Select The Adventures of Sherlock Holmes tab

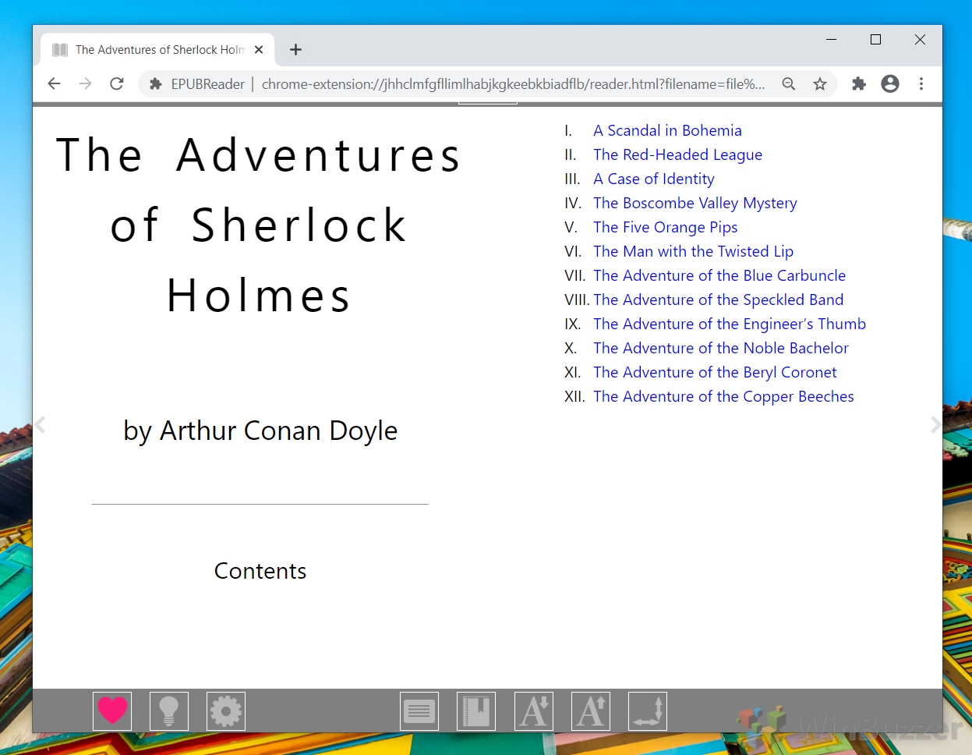(157, 50)
